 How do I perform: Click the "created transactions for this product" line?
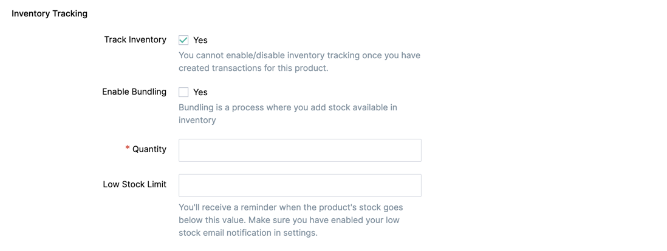[x=253, y=68]
